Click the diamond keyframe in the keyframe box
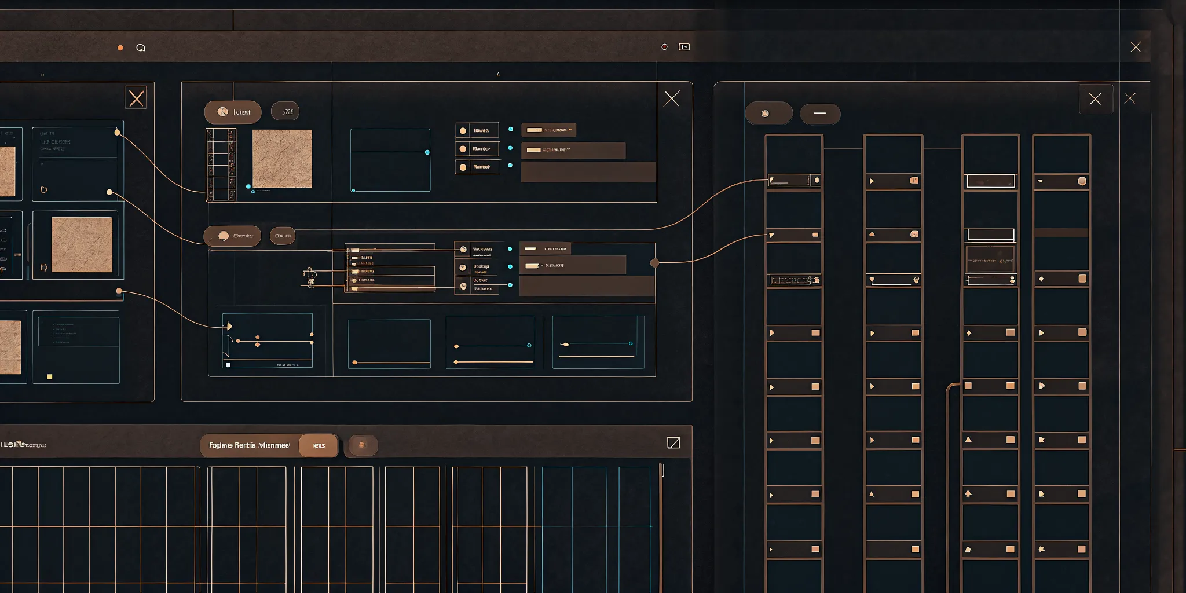Viewport: 1186px width, 593px height. 258,345
